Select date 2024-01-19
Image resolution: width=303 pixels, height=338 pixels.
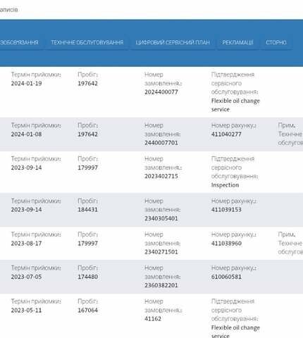click(x=26, y=83)
